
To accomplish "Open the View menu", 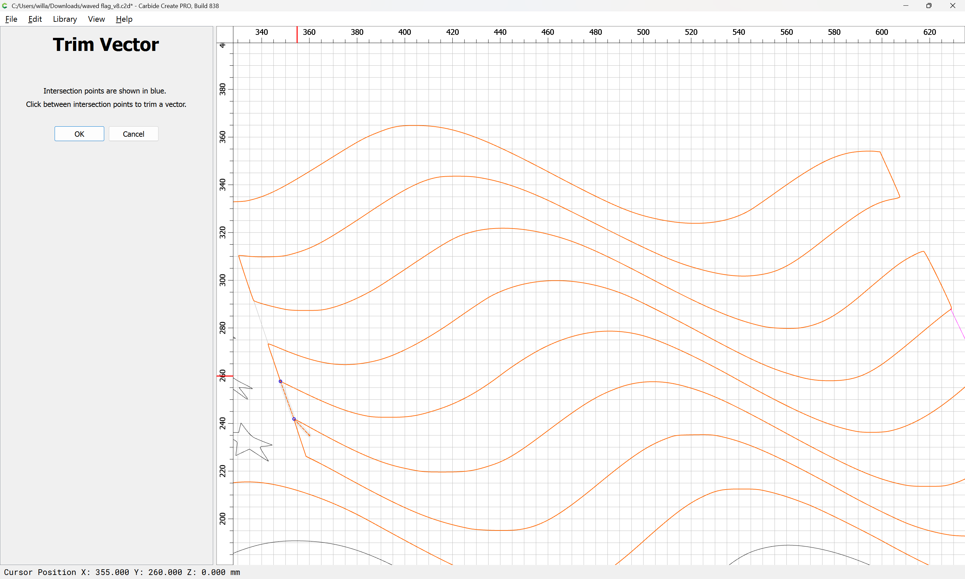I will click(x=96, y=19).
